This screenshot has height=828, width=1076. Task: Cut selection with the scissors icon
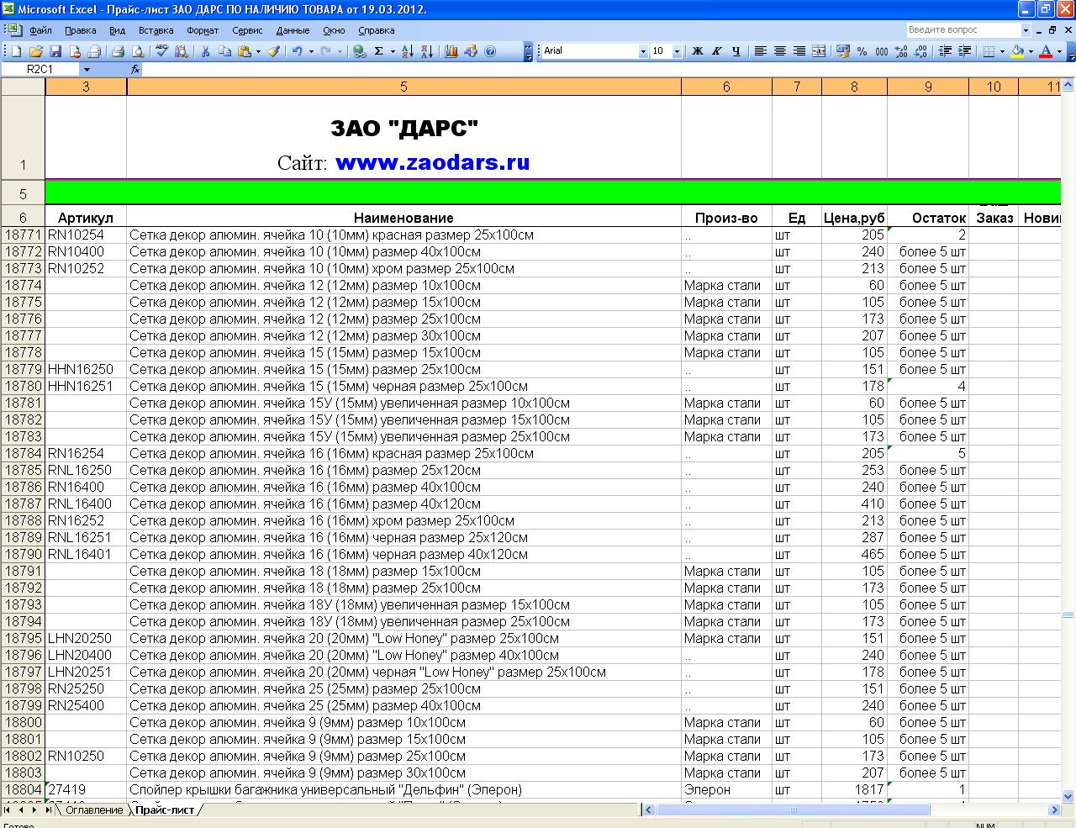coord(205,51)
